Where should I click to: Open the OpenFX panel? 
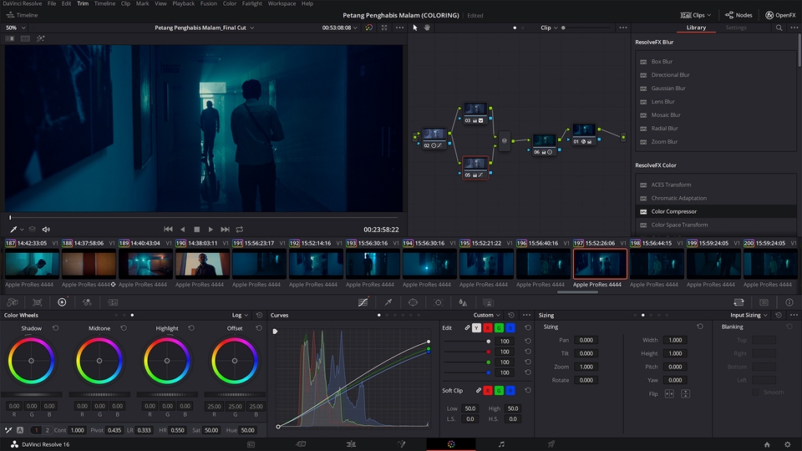pos(780,15)
